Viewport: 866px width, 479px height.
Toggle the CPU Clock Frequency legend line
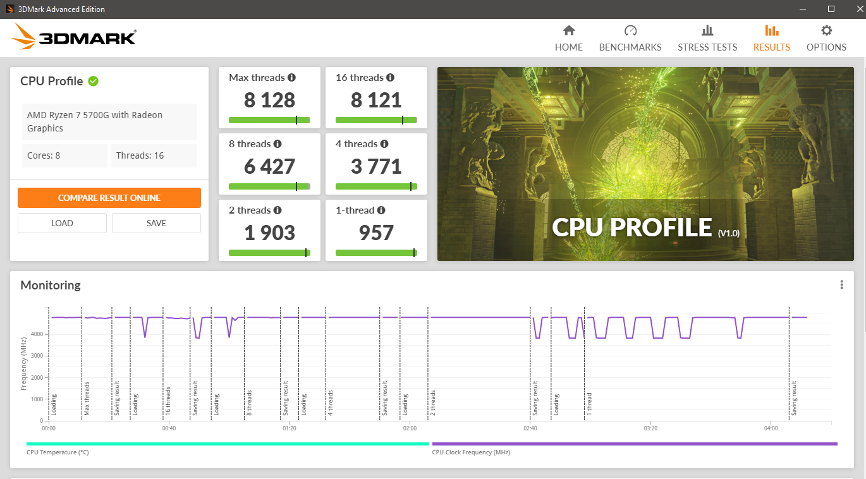point(635,444)
